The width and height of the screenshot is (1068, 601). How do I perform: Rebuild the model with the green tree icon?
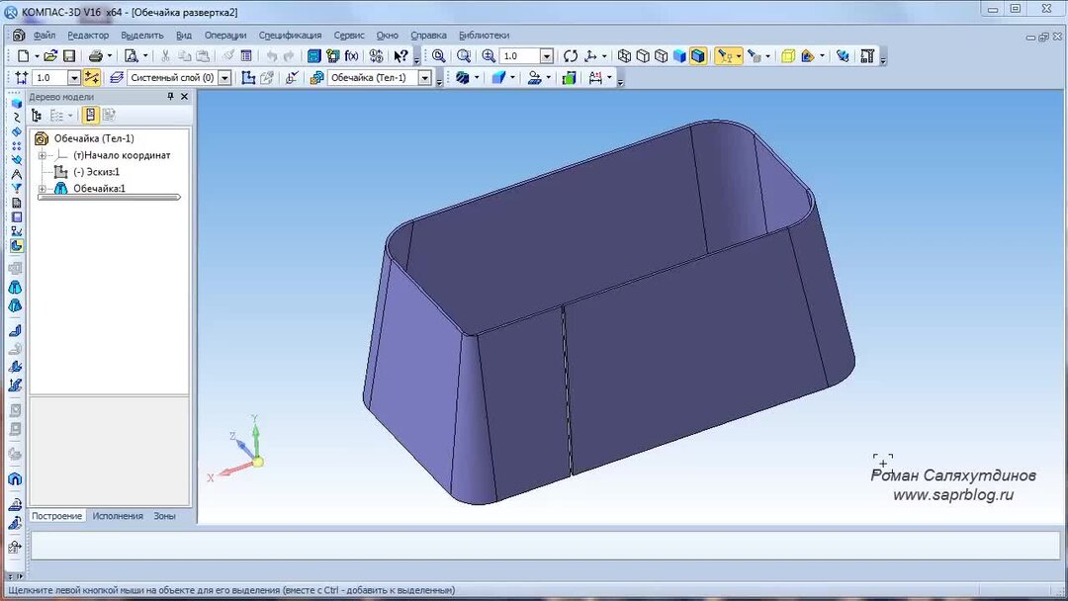point(332,56)
